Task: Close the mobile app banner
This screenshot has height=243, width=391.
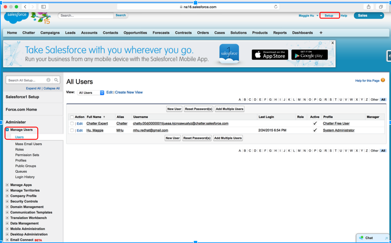Action: pyautogui.click(x=332, y=43)
